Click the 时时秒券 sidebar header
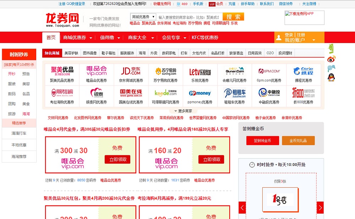This screenshot has height=219, width=355. [x=19, y=54]
